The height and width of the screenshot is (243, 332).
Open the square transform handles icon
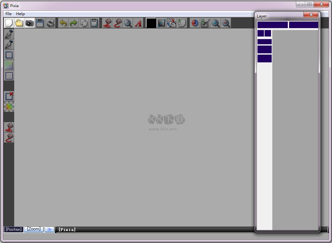(161, 23)
